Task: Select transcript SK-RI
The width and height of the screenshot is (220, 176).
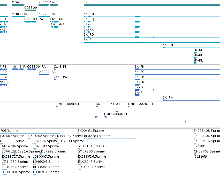Action: point(207,58)
